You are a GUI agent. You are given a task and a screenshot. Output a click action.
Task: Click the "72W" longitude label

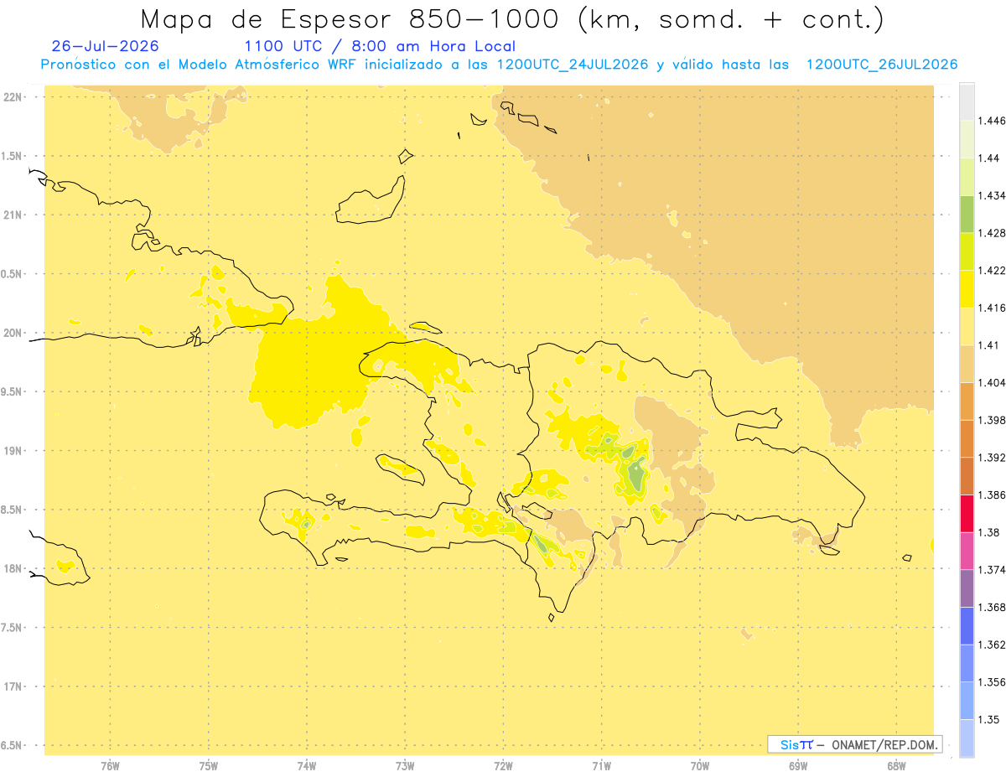pyautogui.click(x=503, y=766)
